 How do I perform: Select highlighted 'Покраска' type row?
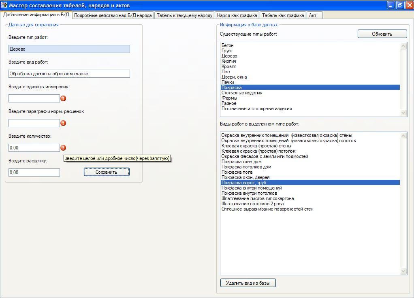310,87
